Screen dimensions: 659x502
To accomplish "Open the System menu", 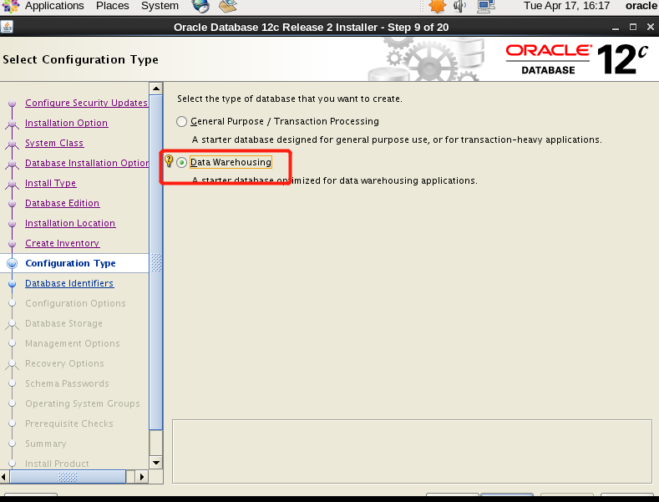I will click(160, 6).
